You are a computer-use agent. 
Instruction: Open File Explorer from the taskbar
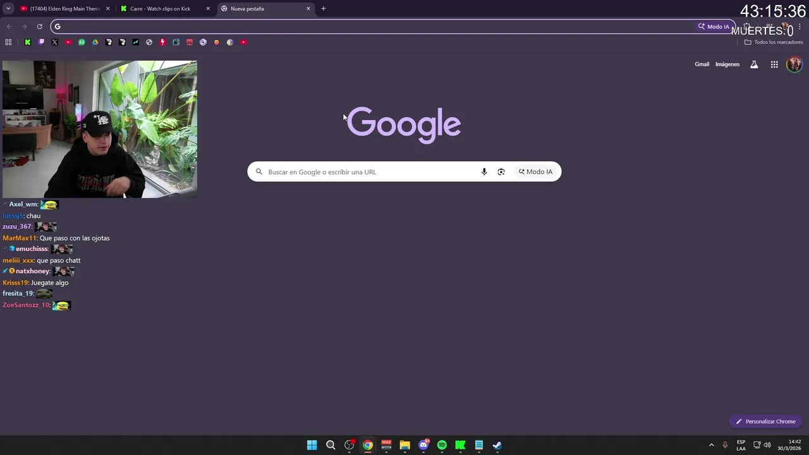404,445
